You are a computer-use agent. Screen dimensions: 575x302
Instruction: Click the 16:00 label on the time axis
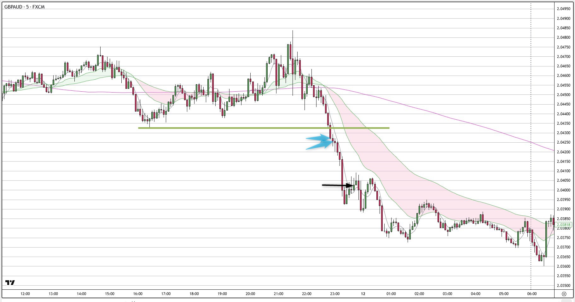[138, 294]
